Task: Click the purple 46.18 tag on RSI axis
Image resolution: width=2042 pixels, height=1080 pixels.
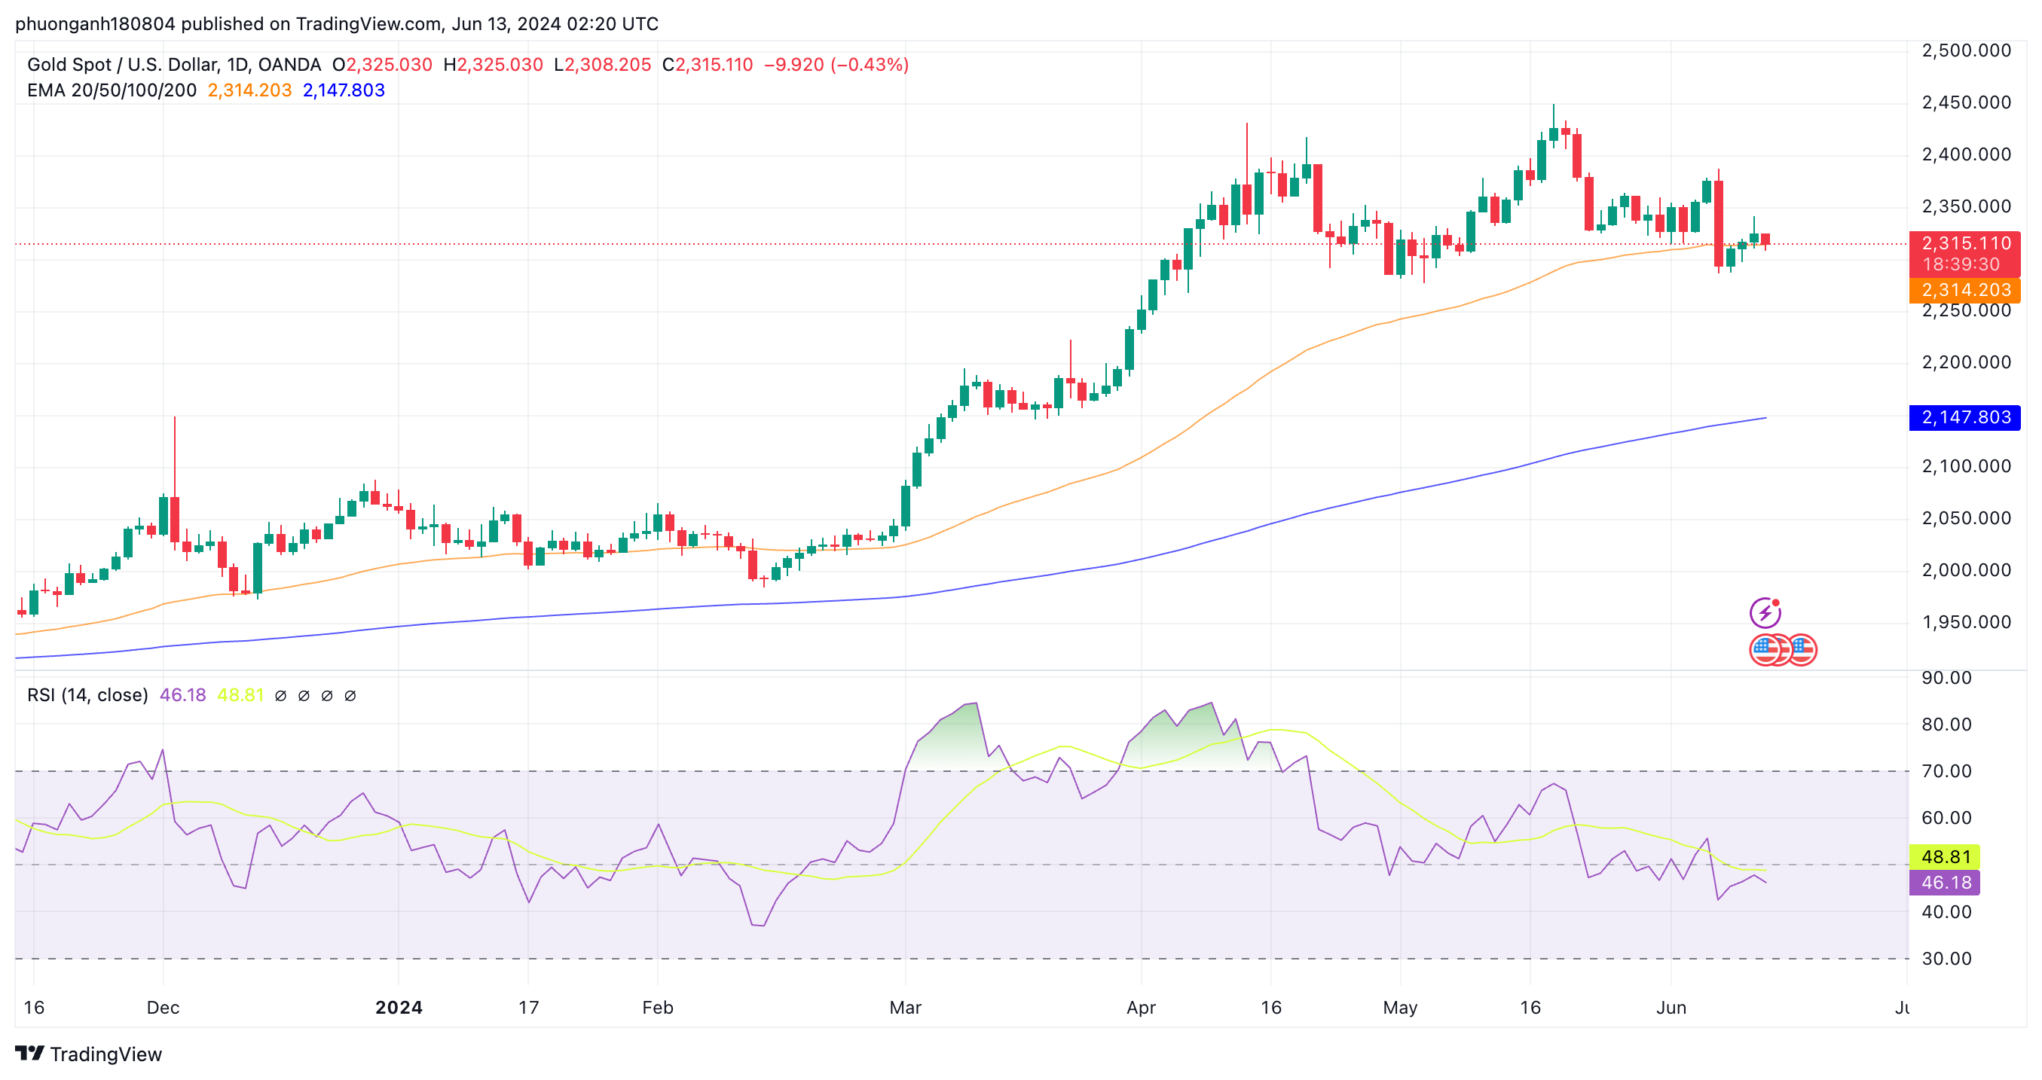Action: tap(1946, 883)
